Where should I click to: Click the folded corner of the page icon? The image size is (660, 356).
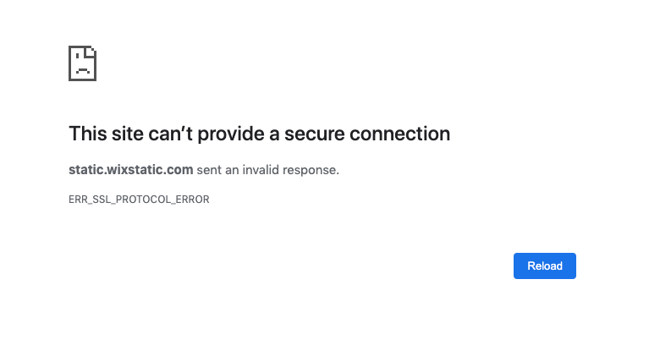tap(91, 51)
